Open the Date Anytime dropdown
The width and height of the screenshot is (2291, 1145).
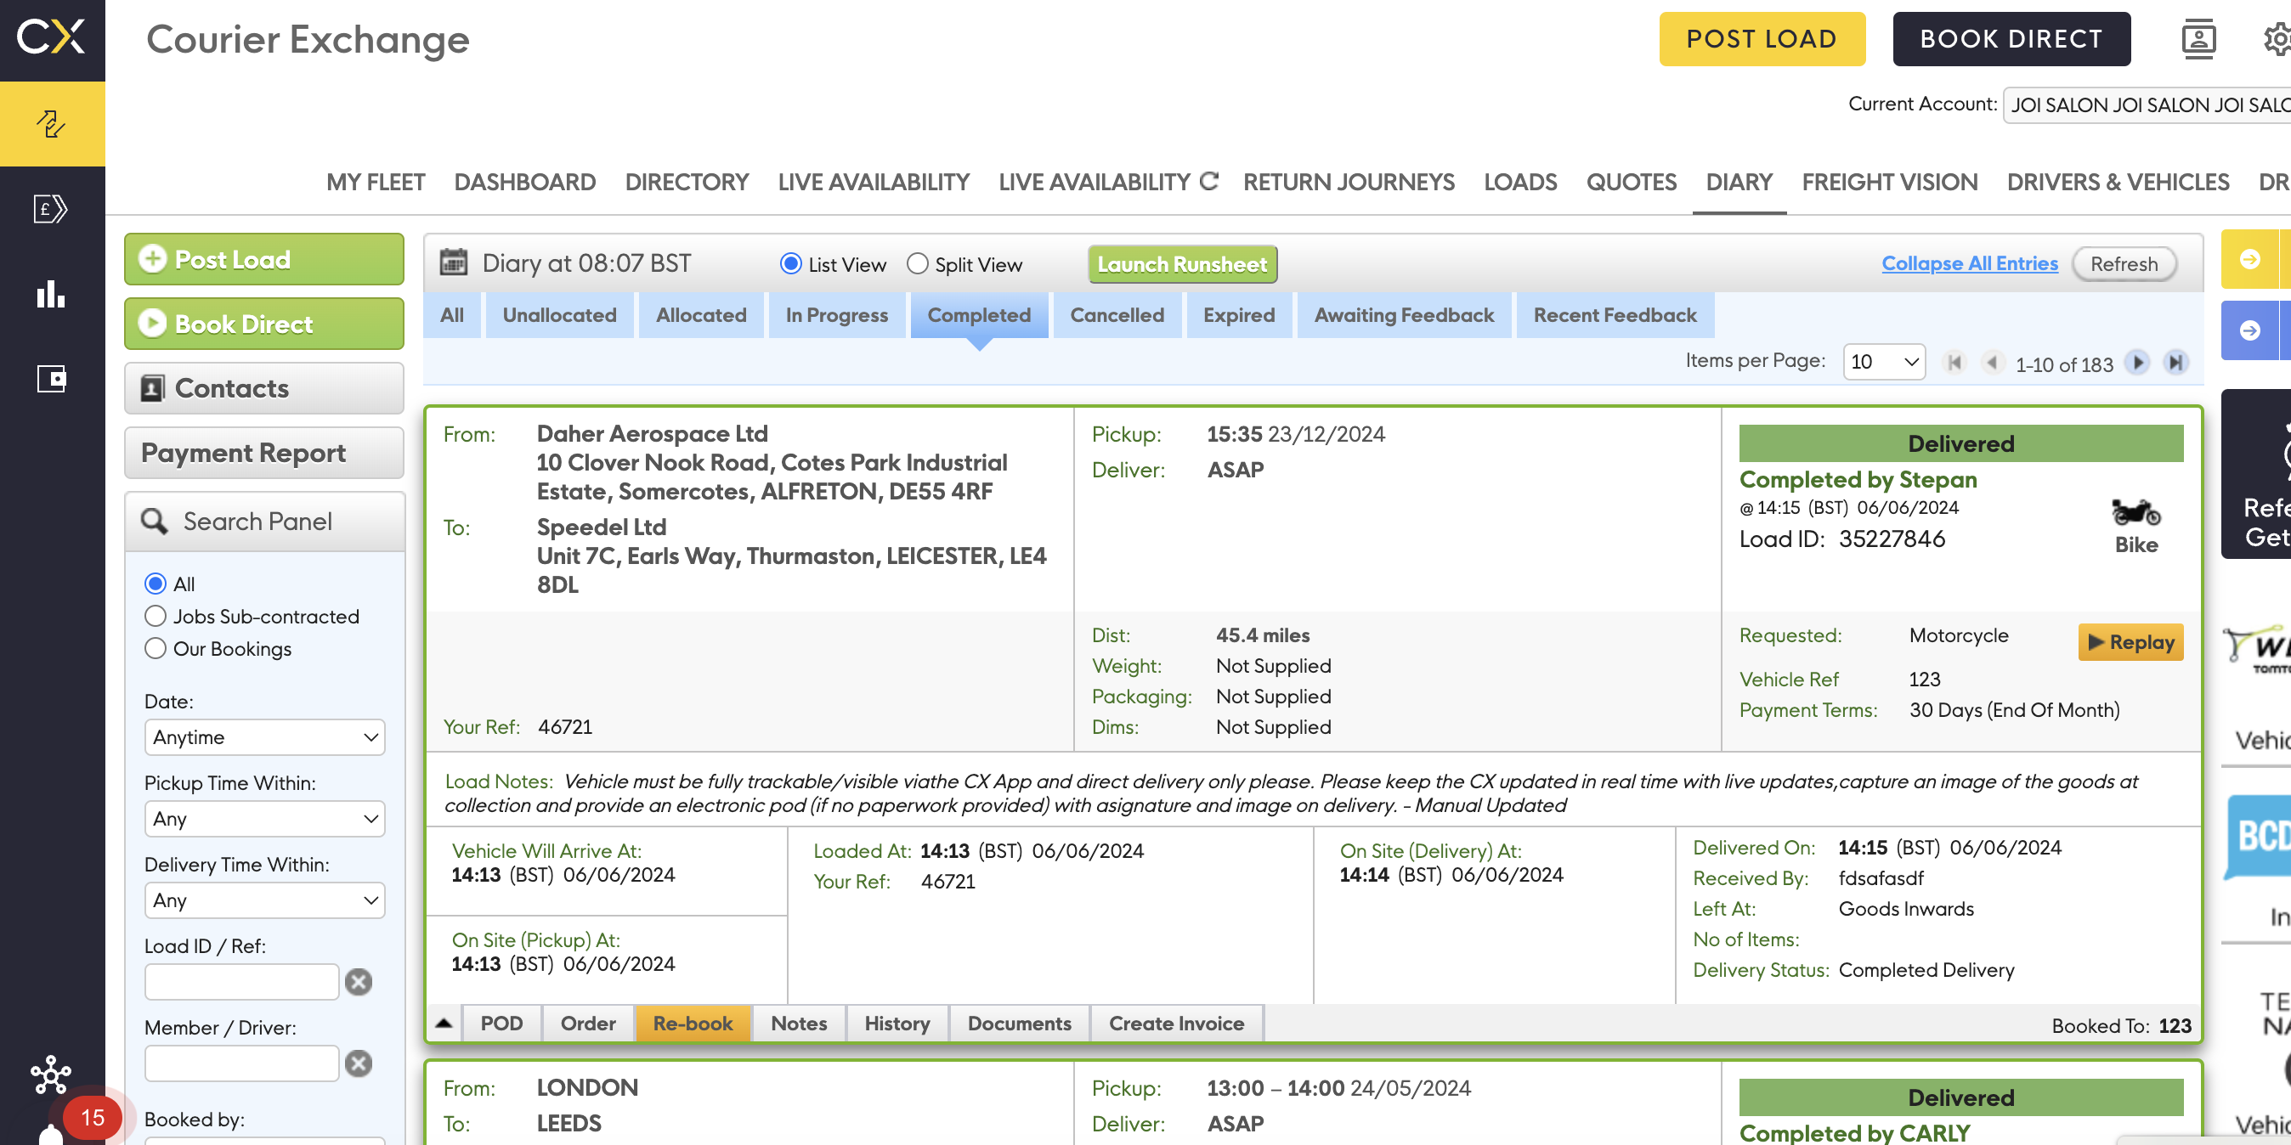tap(264, 737)
